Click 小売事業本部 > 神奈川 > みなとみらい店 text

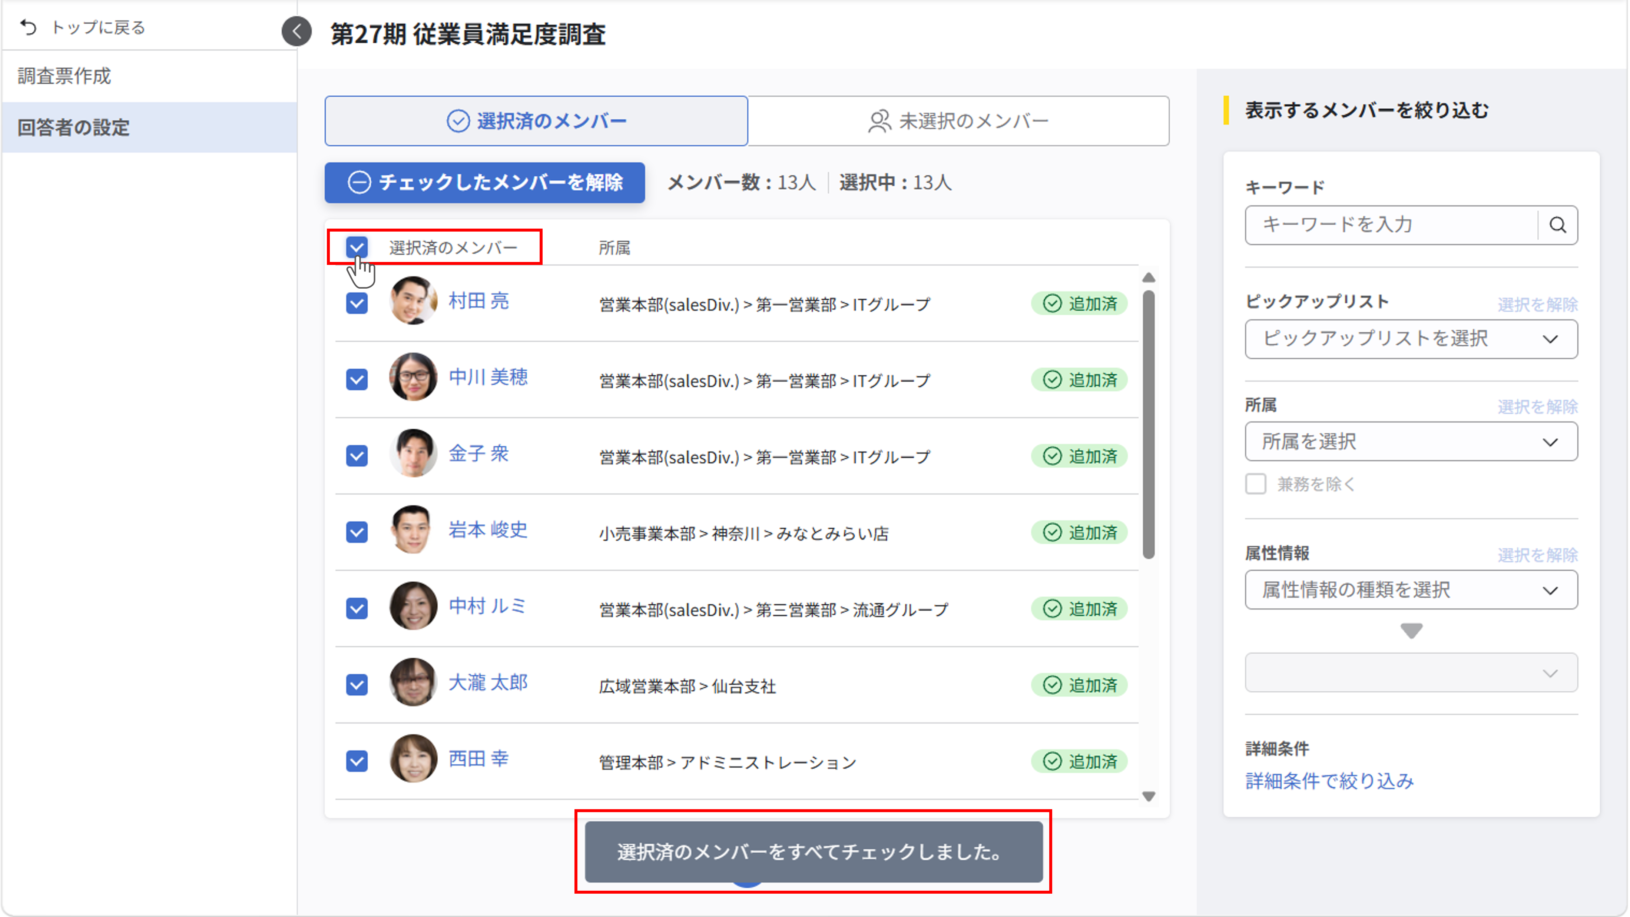click(743, 534)
